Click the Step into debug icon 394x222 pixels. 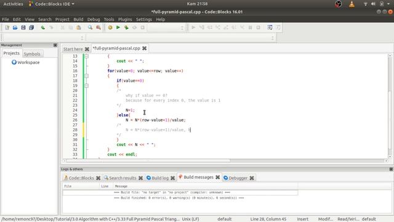(217, 27)
